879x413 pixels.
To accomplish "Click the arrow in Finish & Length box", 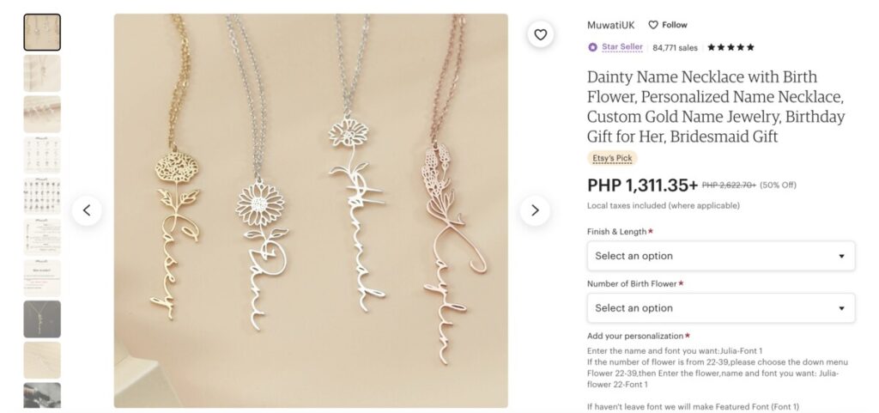I will 841,256.
